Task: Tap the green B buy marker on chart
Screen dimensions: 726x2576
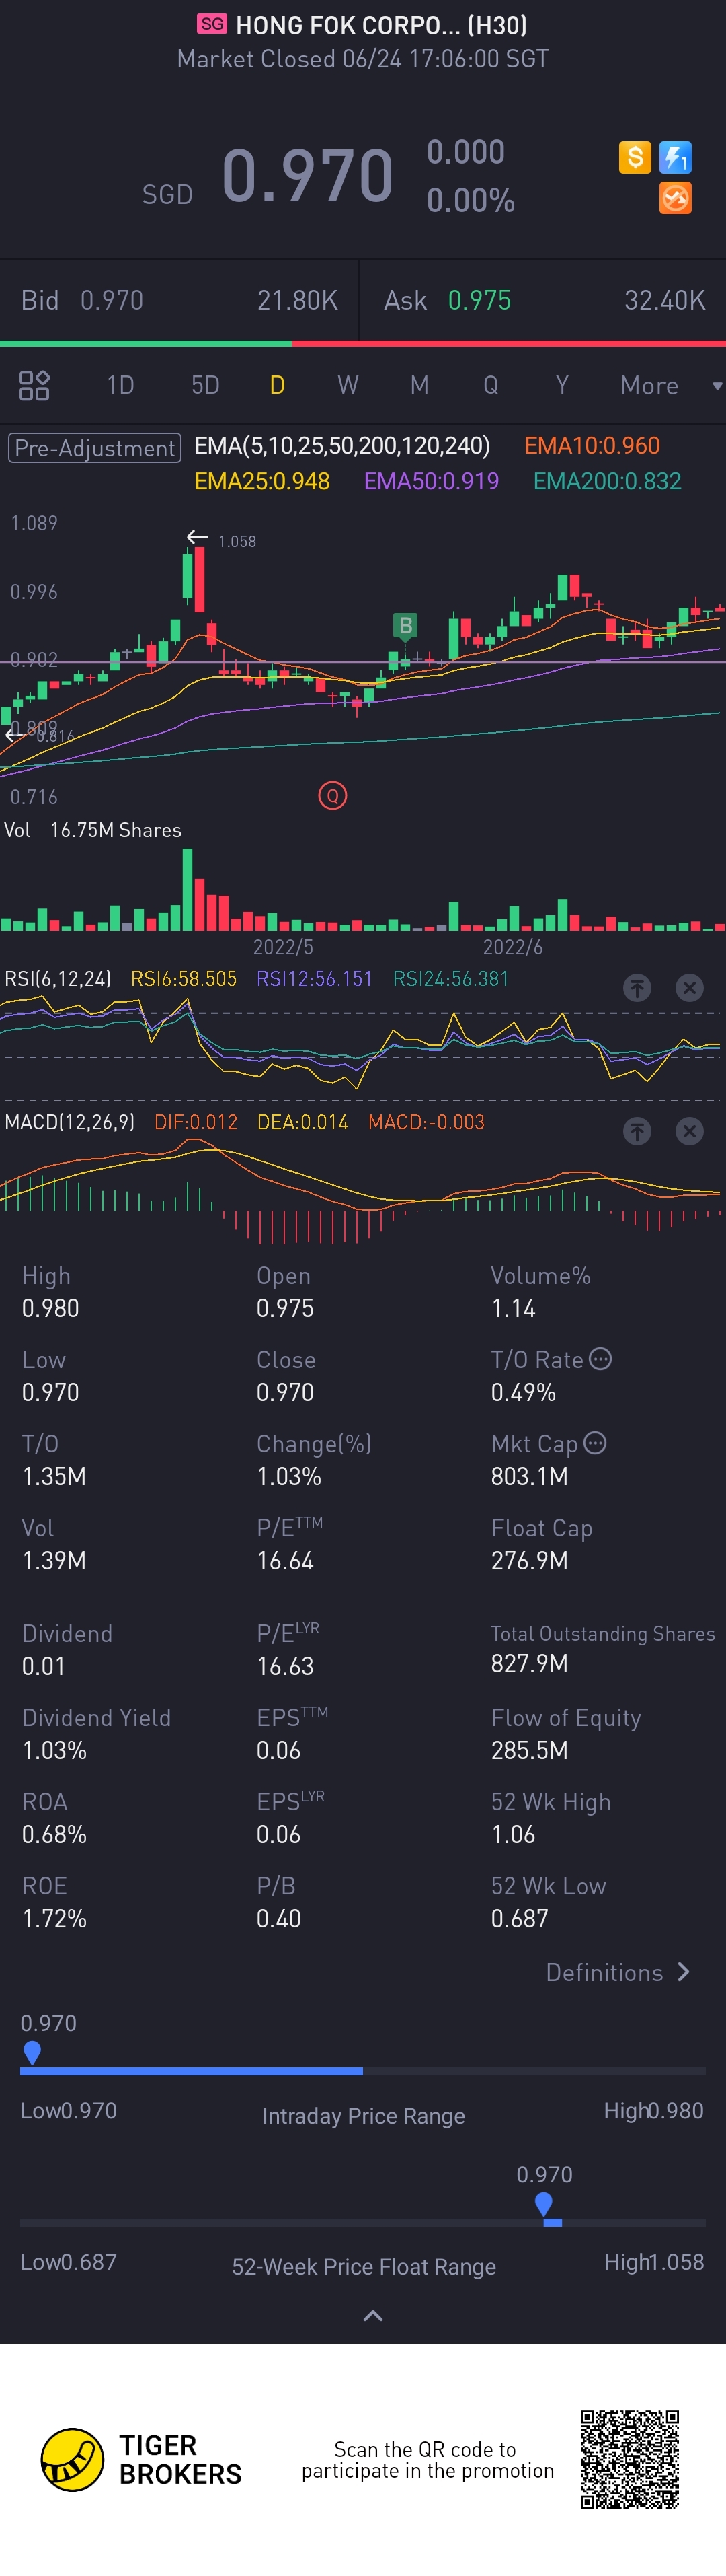Action: (405, 626)
